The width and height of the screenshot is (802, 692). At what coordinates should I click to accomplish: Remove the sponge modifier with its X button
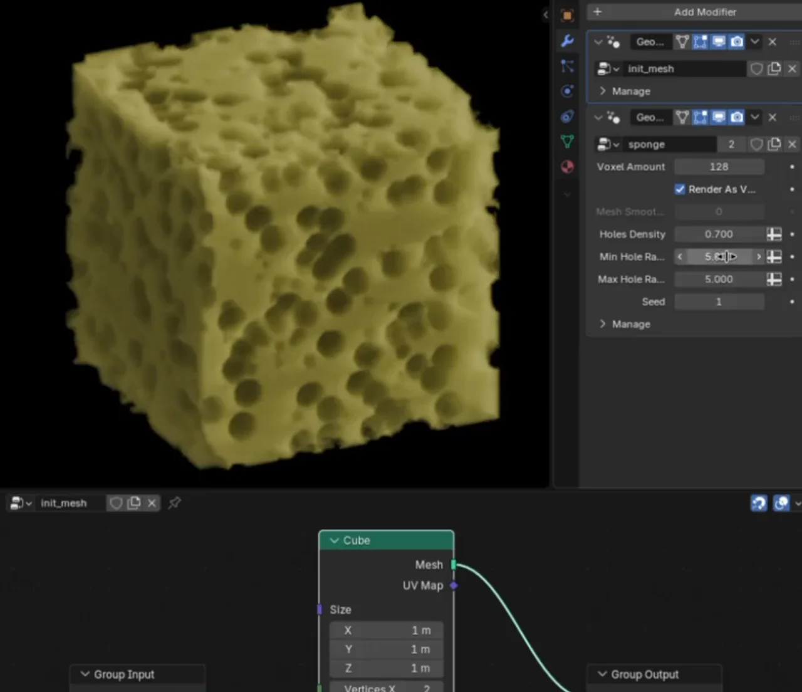click(x=773, y=117)
